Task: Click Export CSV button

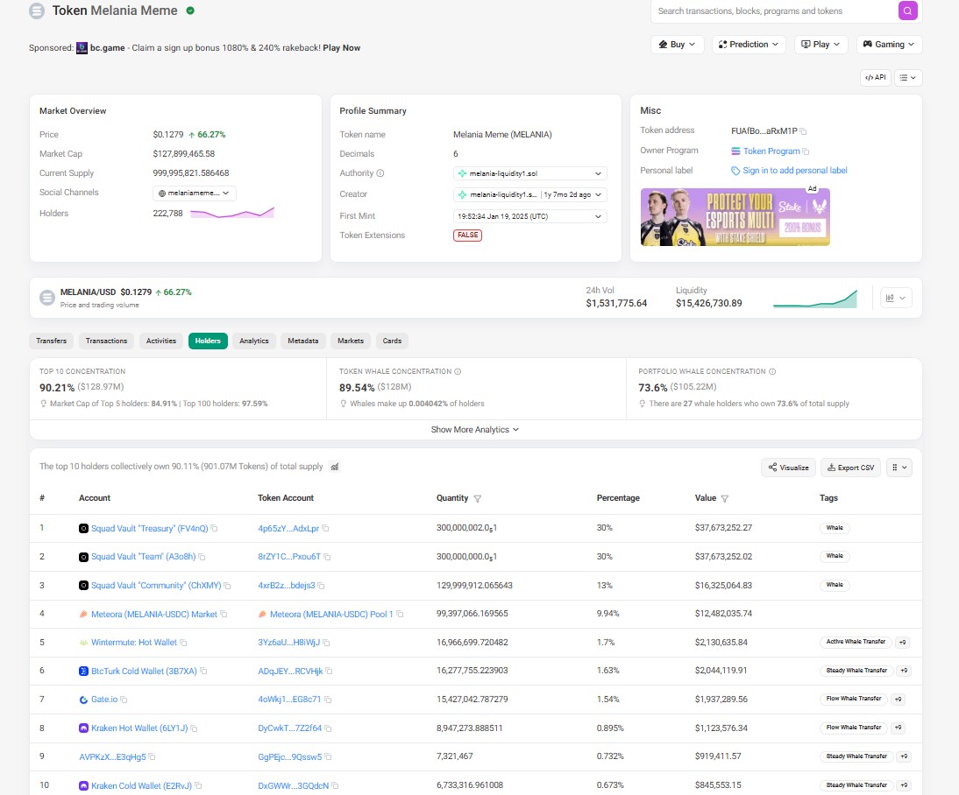Action: (851, 468)
